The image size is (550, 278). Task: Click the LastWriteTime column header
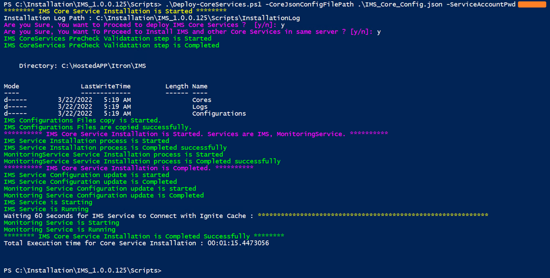point(106,86)
